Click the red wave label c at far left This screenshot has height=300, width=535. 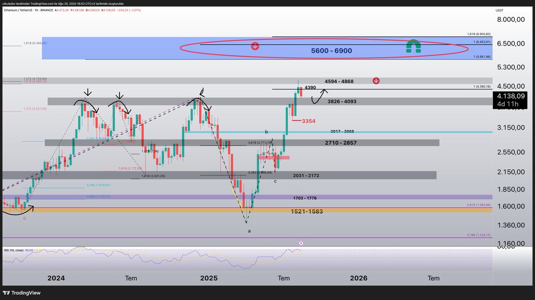click(25, 218)
